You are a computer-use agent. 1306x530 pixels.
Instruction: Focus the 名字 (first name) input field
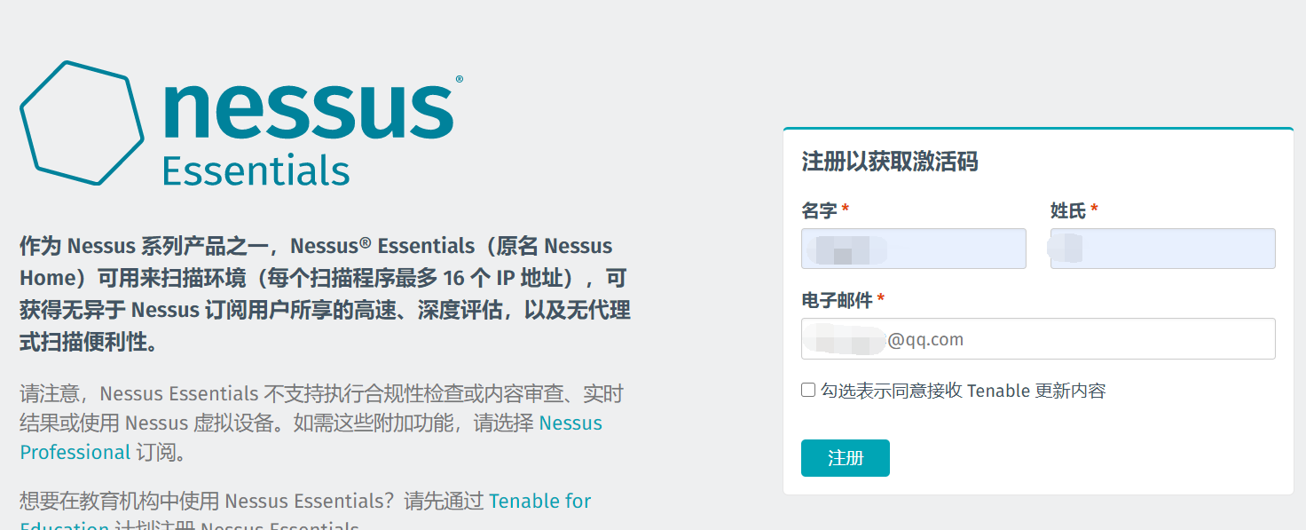point(913,249)
